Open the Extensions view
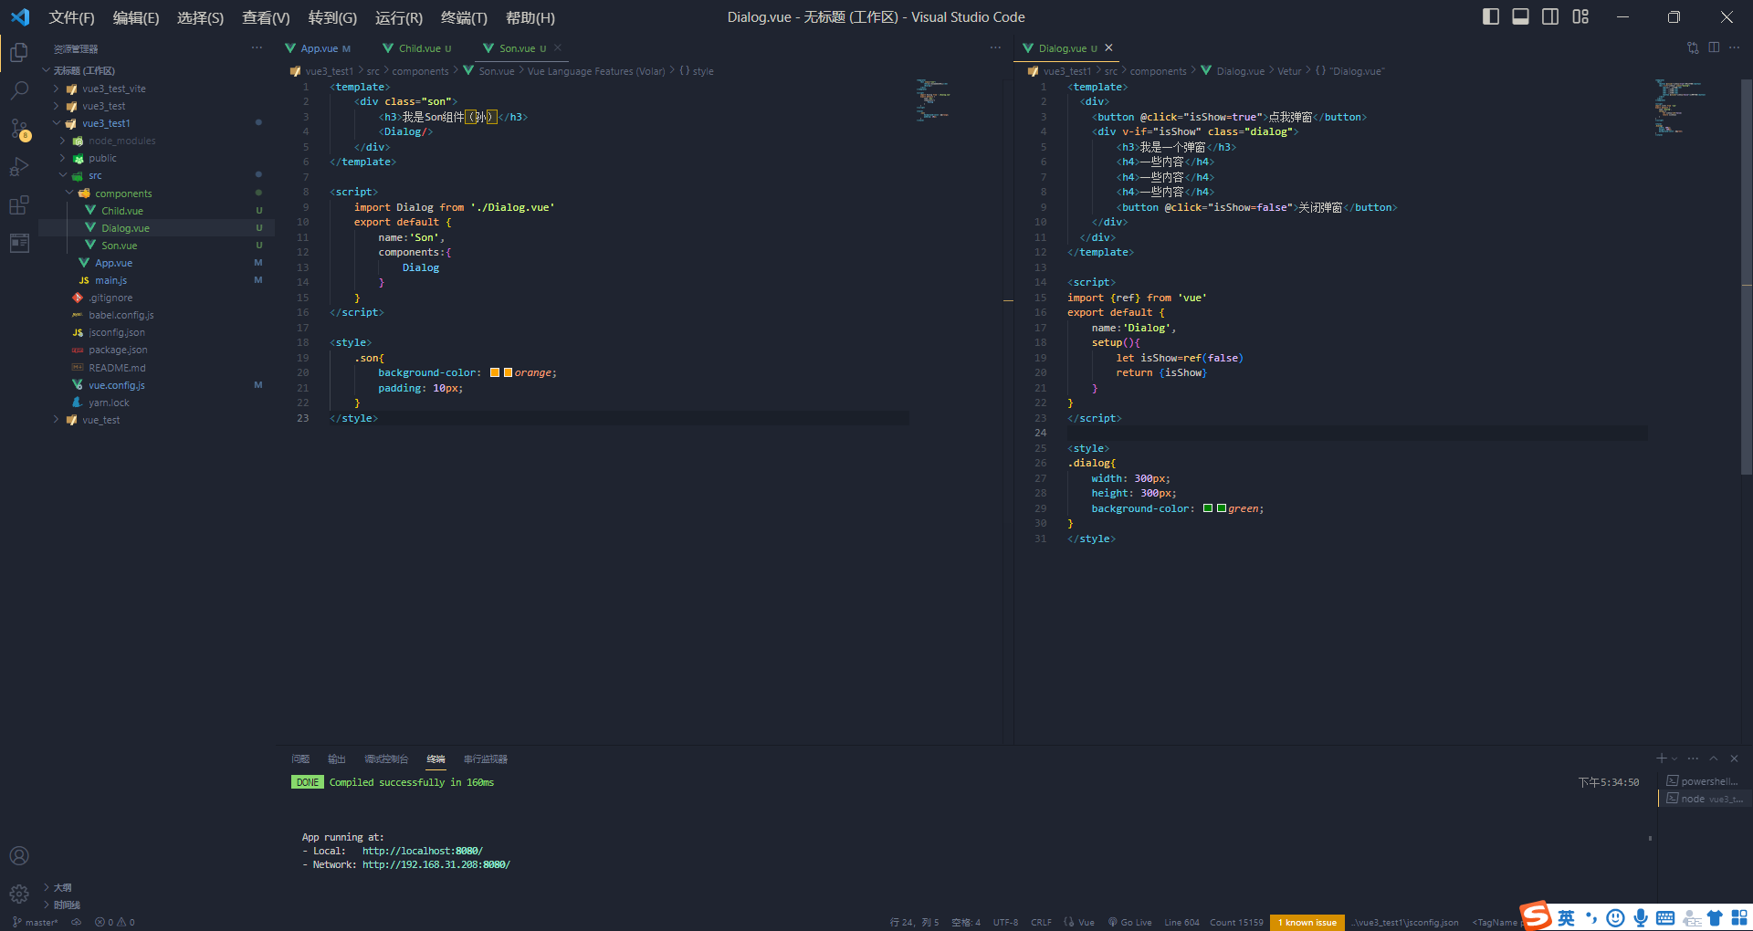 (x=19, y=205)
